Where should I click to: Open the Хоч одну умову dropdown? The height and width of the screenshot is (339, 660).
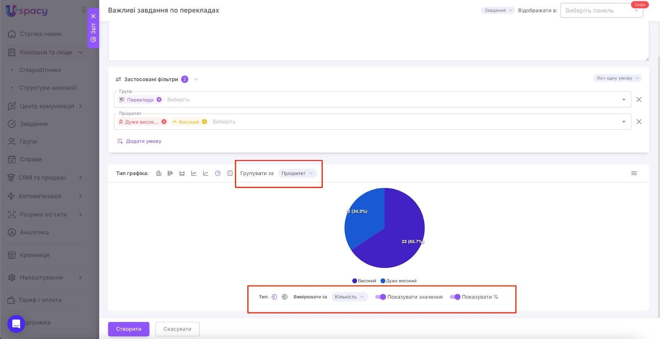(x=617, y=78)
